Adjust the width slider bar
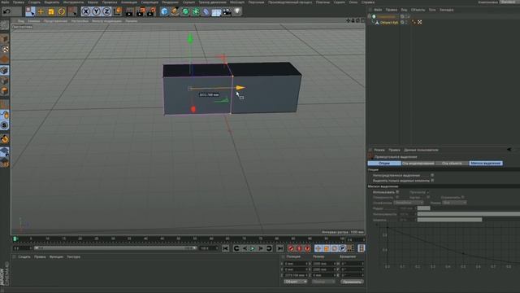This screenshot has width=520, height=293. pos(449,220)
